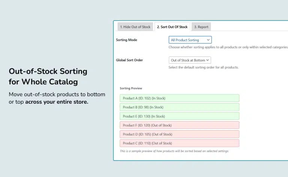Click the 'Move out-of-stock products to bottom' text
288x177 pixels.
57,94
